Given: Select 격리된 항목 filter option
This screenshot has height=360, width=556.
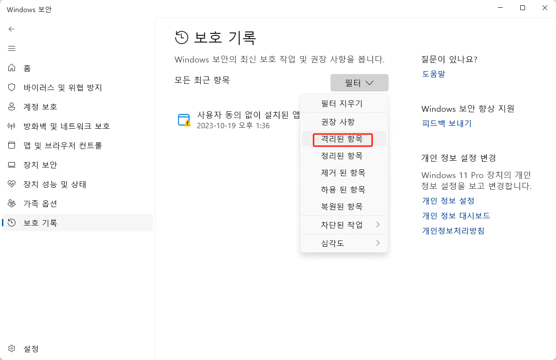Looking at the screenshot, I should tap(343, 139).
